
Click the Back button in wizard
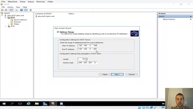click(x=105, y=74)
